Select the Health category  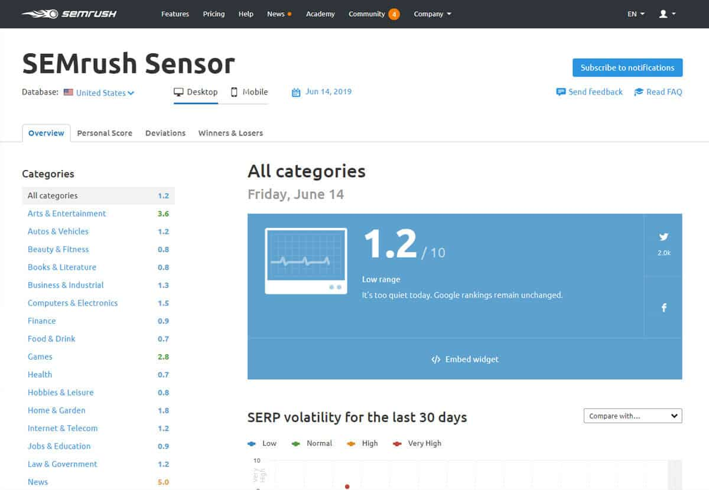point(40,374)
